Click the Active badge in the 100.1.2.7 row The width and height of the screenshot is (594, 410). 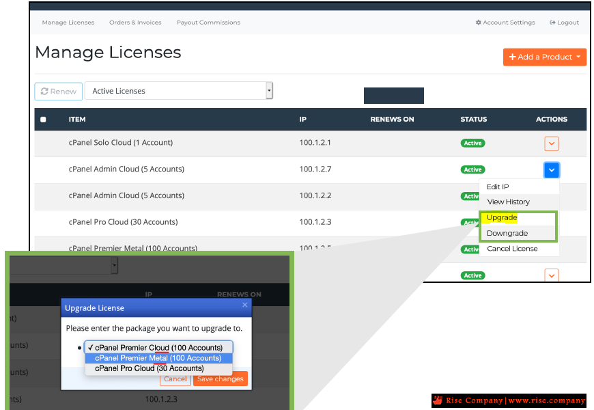(472, 169)
